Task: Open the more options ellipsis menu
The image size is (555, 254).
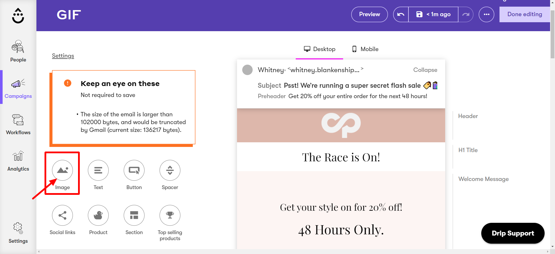Action: coord(486,14)
